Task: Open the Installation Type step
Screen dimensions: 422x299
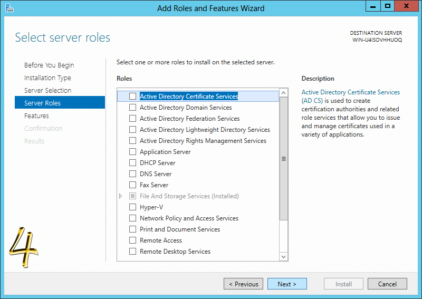Action: 47,78
